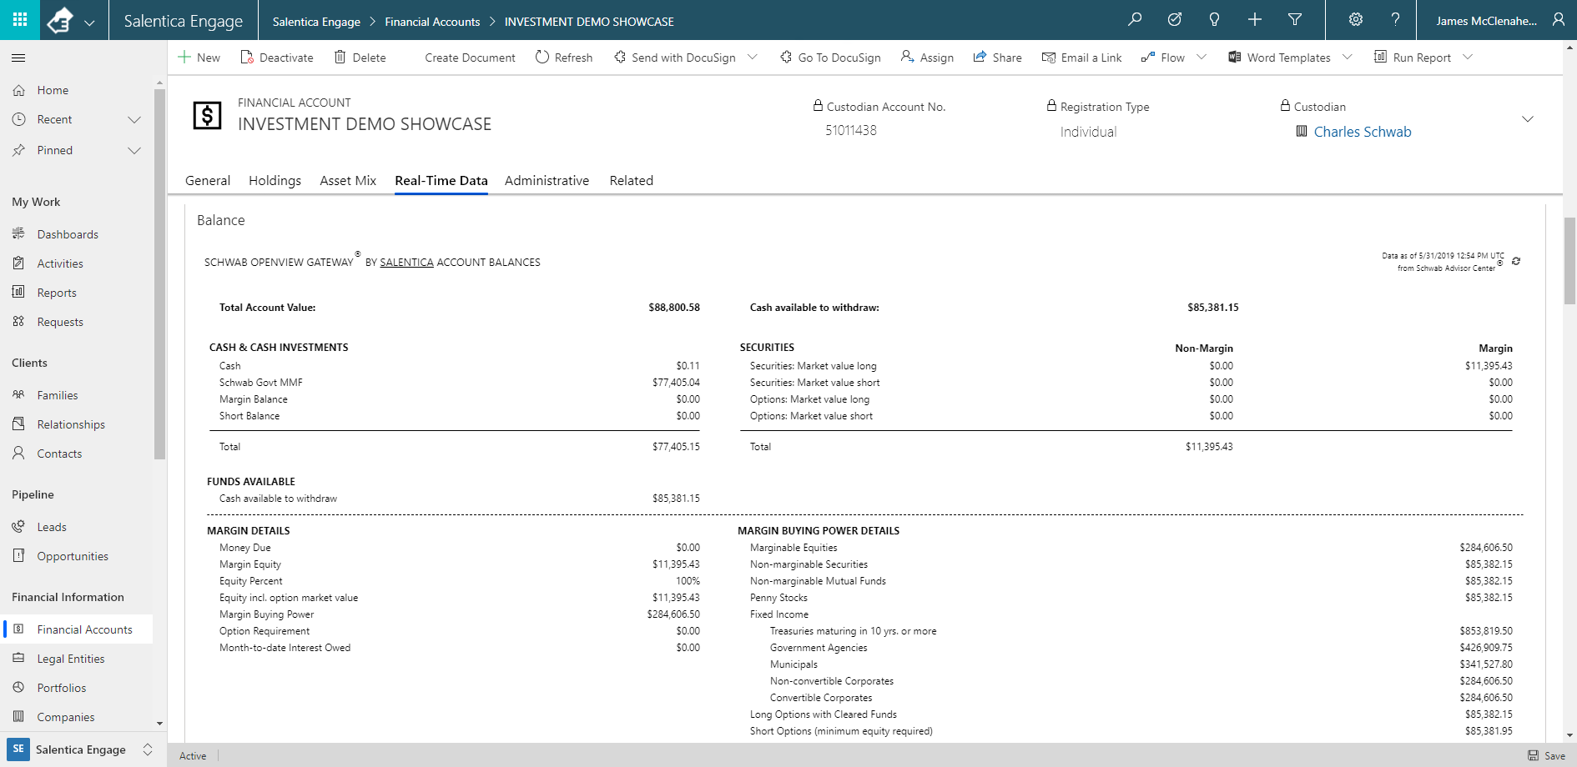Open the app launcher waffle icon

pyautogui.click(x=20, y=20)
